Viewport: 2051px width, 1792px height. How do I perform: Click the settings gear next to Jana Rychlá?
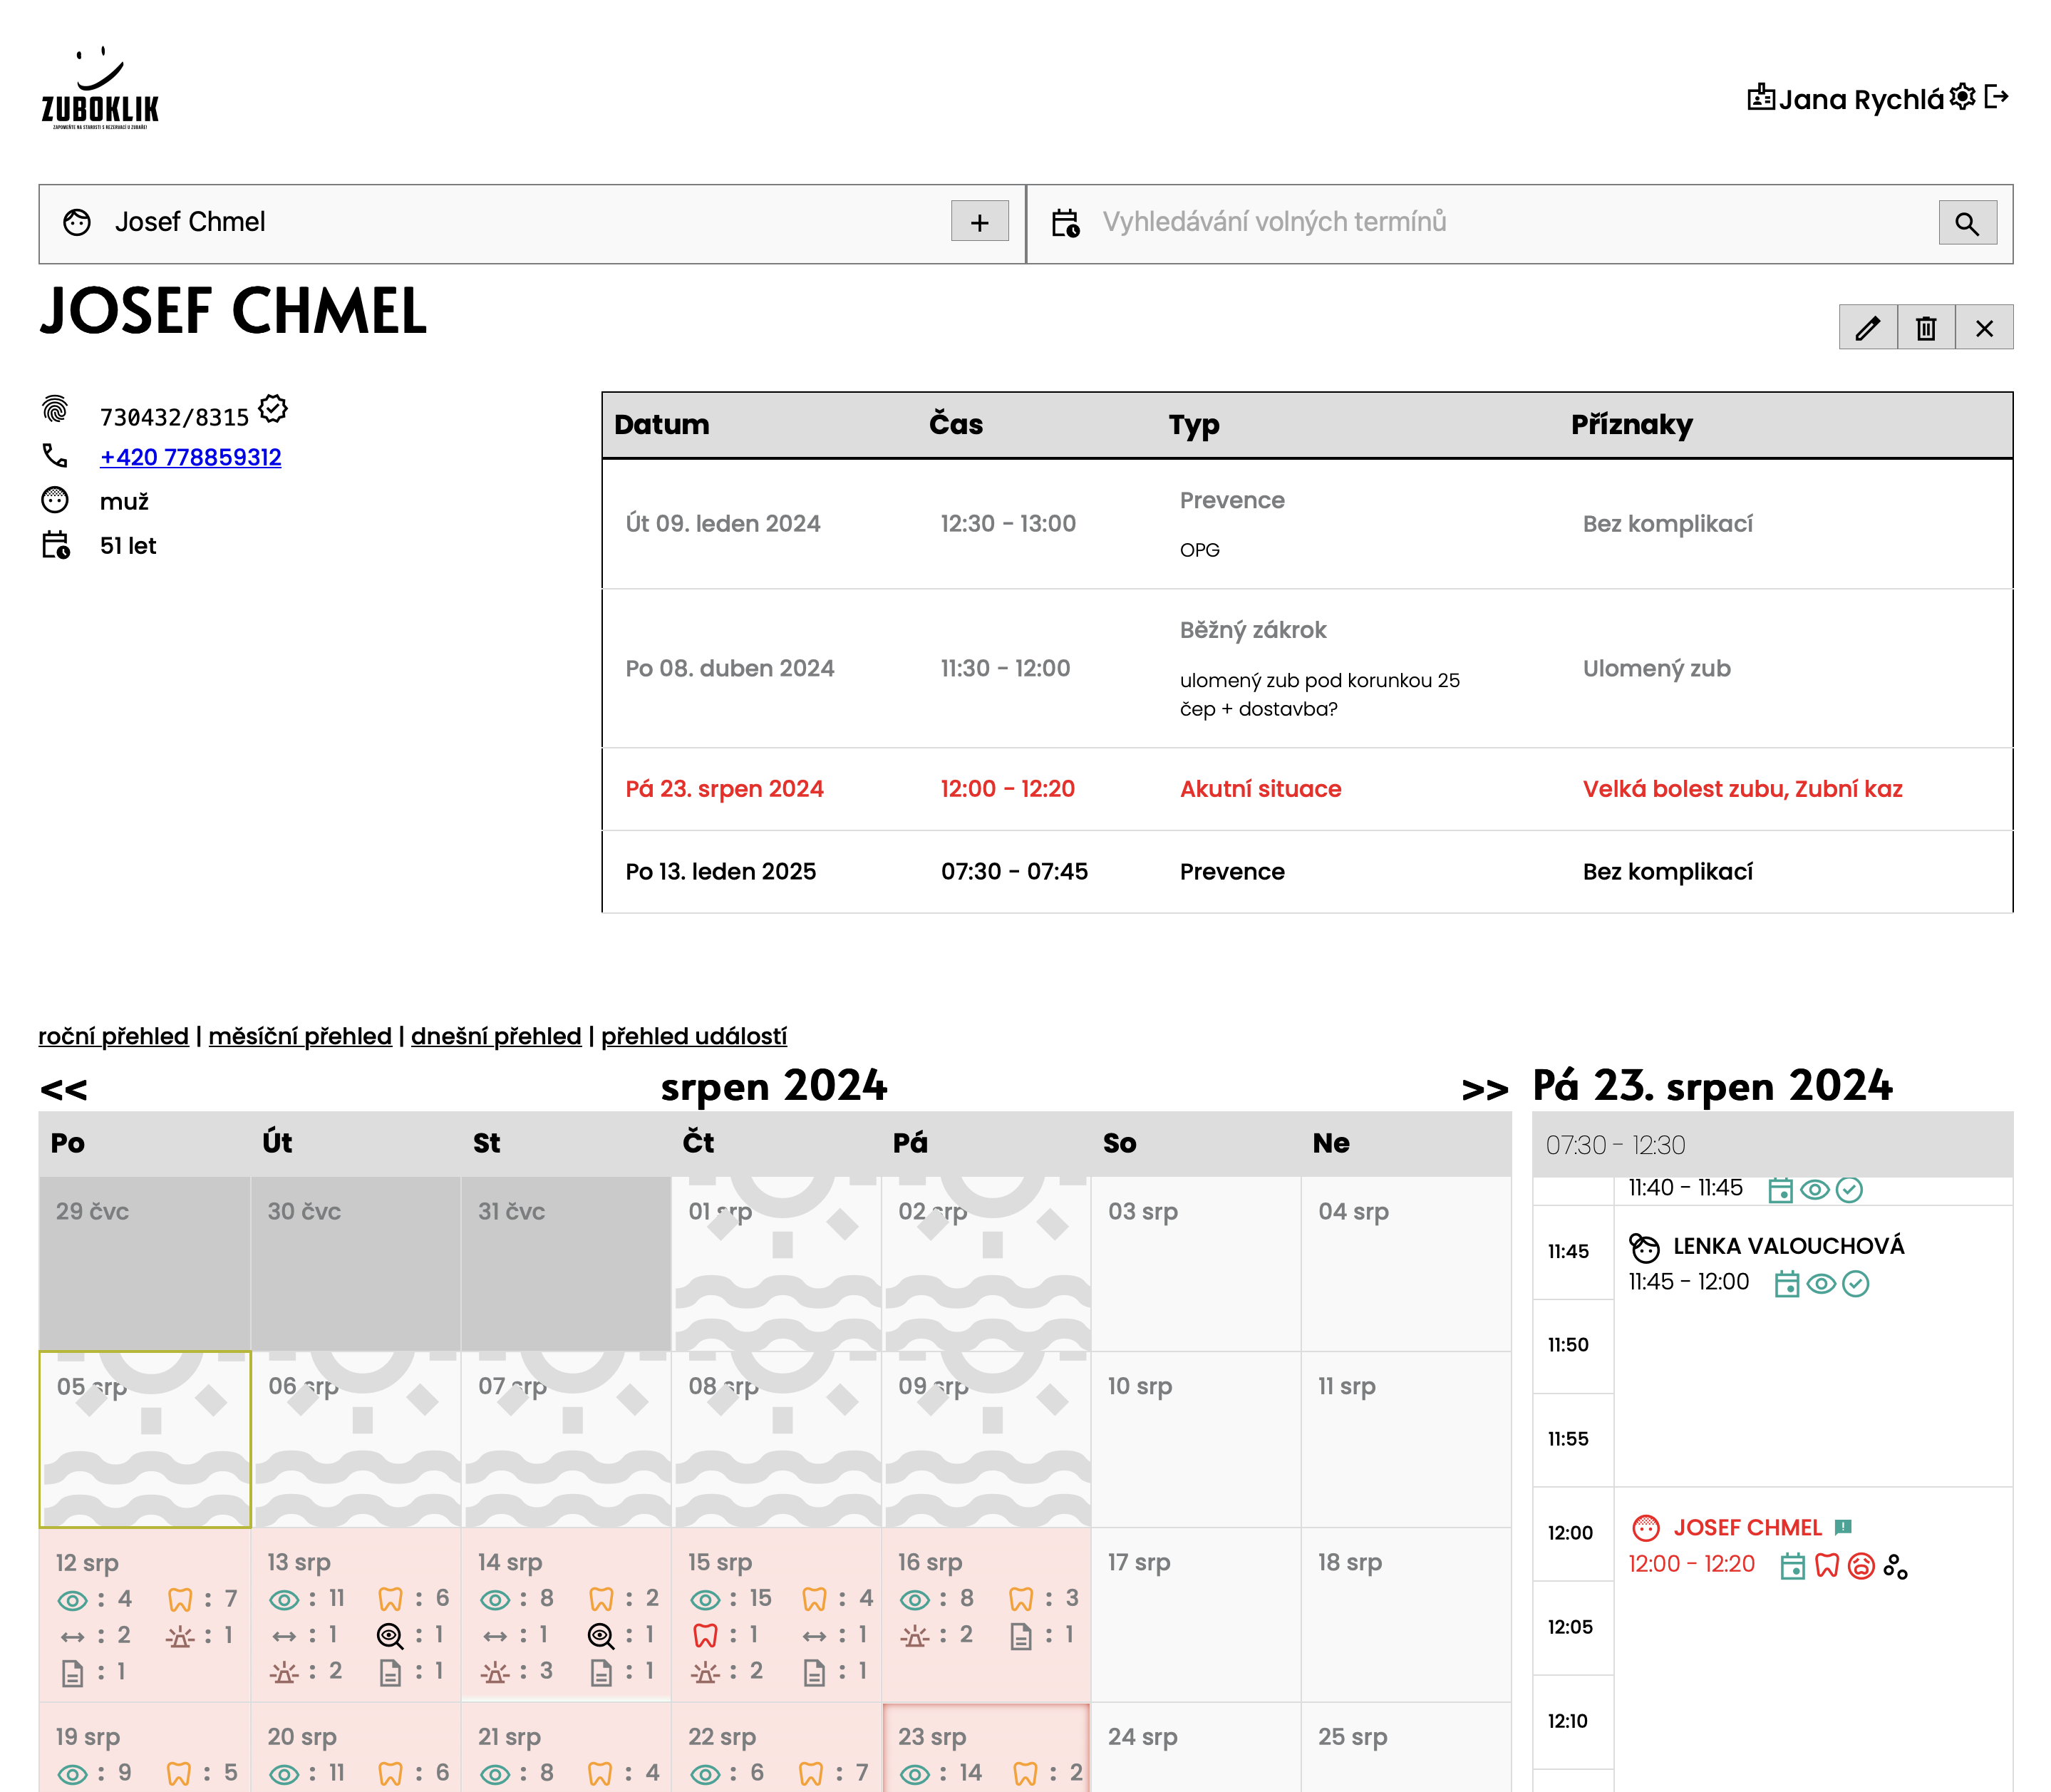[1962, 97]
